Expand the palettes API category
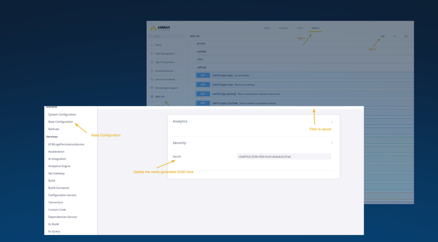438x242 pixels. (202, 51)
